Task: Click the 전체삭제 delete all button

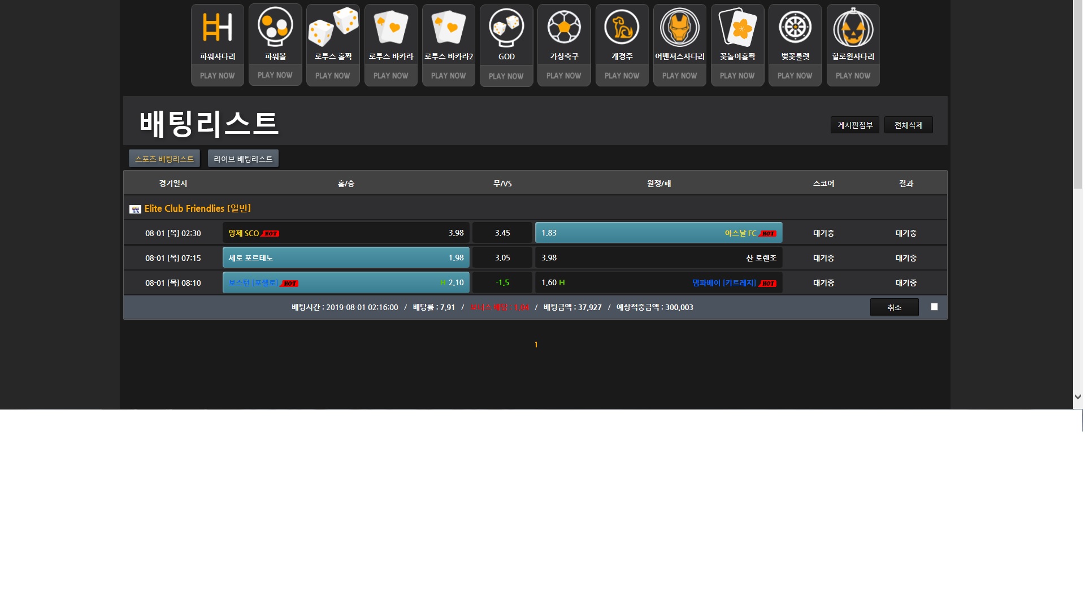Action: pos(908,125)
